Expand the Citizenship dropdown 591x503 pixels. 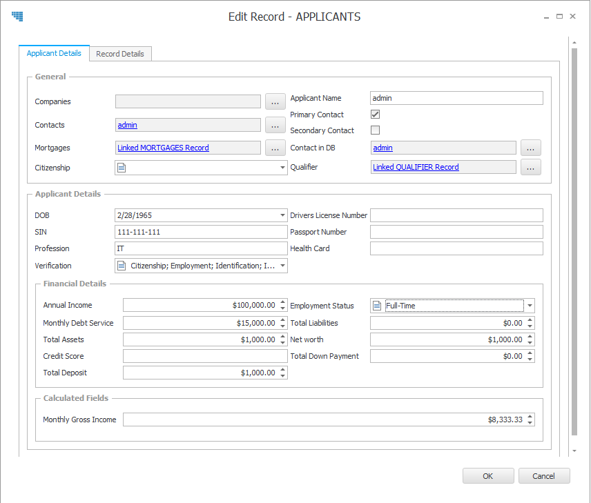282,168
